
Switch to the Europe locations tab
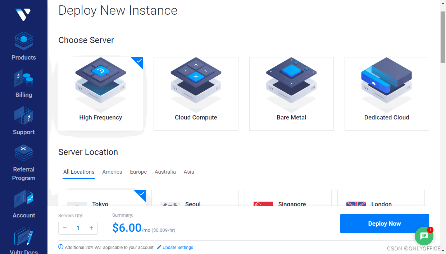coord(138,172)
